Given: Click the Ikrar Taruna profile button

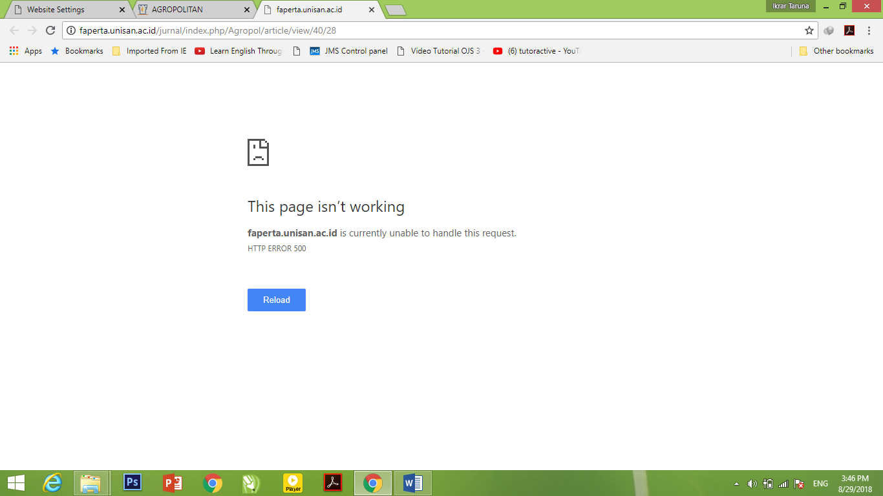Looking at the screenshot, I should pyautogui.click(x=791, y=6).
